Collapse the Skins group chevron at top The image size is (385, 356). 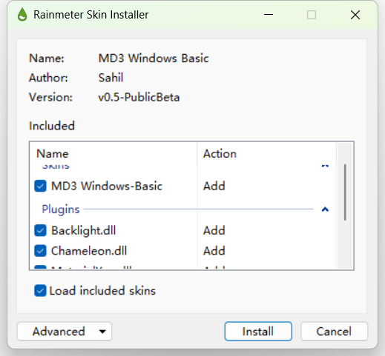[x=325, y=166]
